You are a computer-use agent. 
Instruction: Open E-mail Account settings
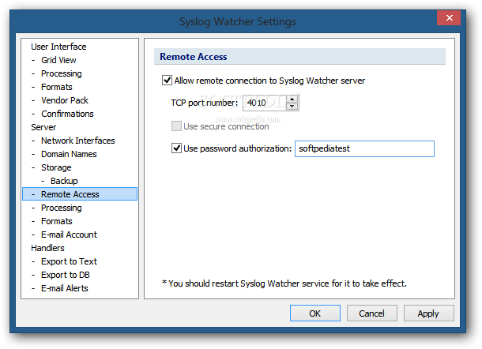[x=69, y=235]
